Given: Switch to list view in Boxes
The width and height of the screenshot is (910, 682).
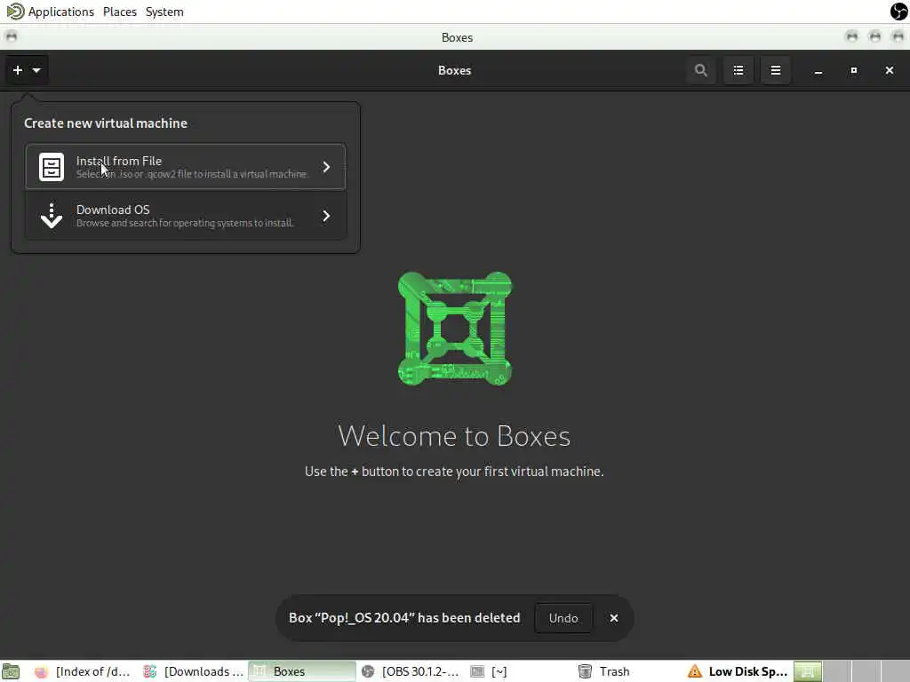Looking at the screenshot, I should 738,70.
